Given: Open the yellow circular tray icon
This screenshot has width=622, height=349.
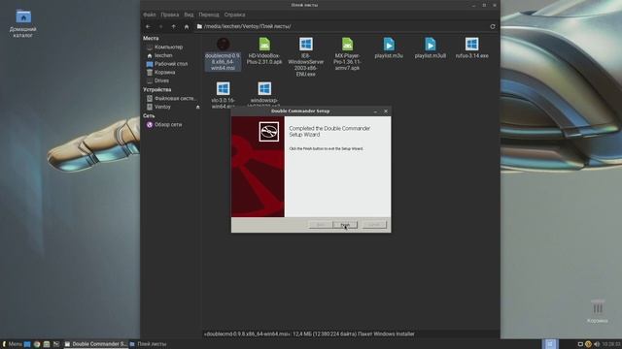Looking at the screenshot, I should tap(588, 344).
